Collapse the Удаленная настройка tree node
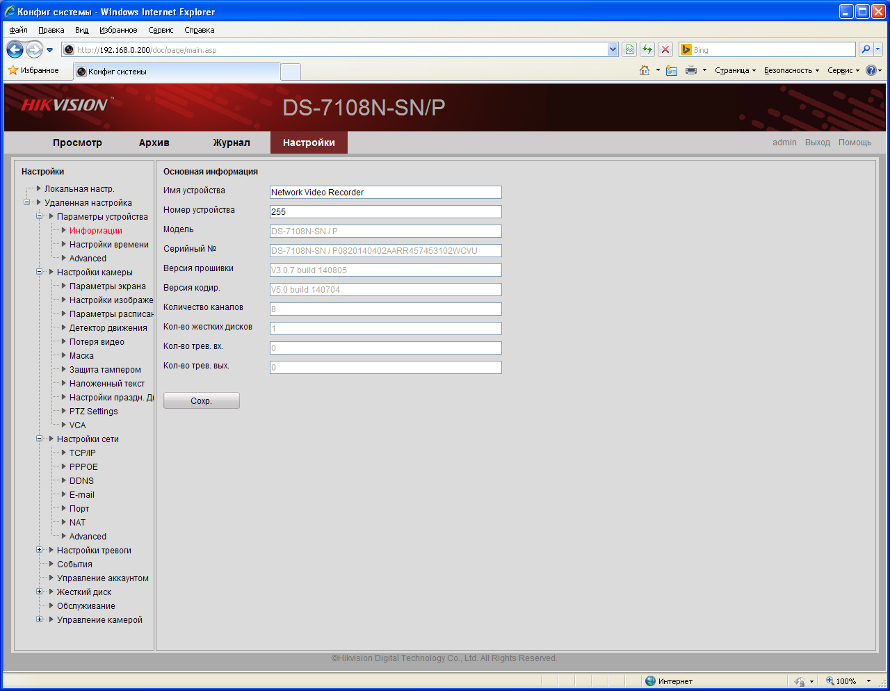890x691 pixels. click(x=26, y=202)
